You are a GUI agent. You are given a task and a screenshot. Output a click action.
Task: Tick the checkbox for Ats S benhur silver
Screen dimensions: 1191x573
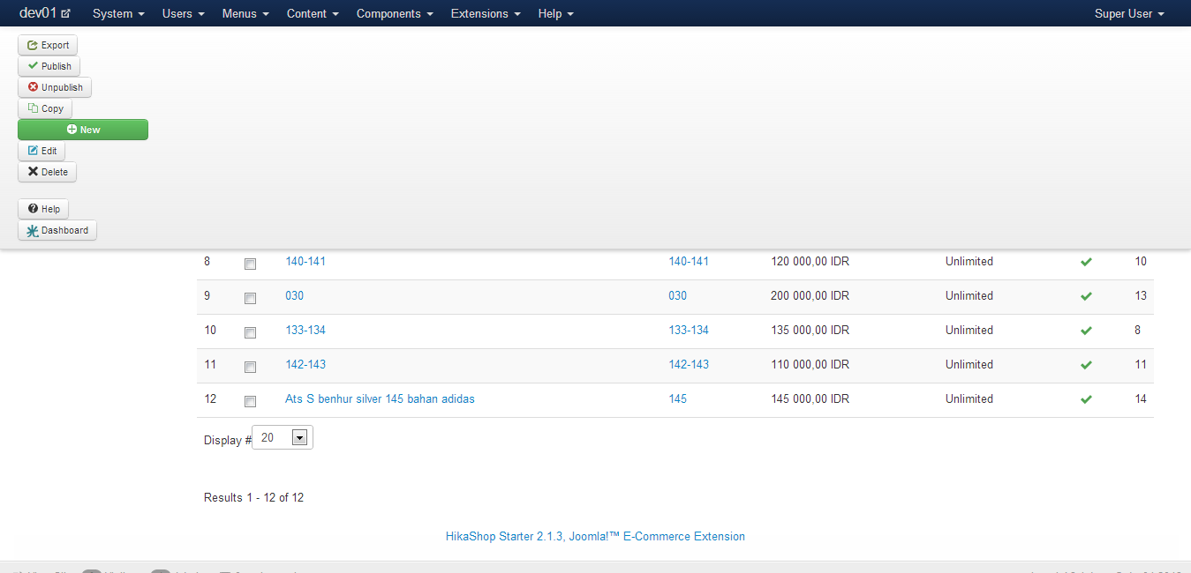click(250, 401)
